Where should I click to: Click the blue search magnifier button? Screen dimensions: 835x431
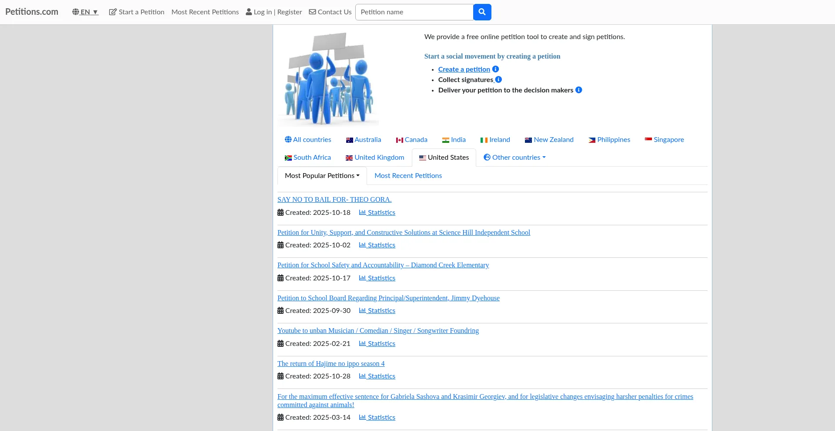482,12
